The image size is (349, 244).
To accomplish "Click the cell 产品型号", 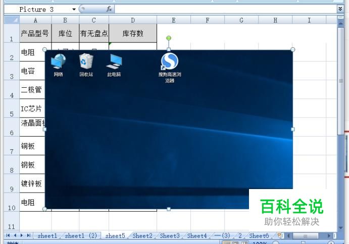I will click(x=35, y=33).
